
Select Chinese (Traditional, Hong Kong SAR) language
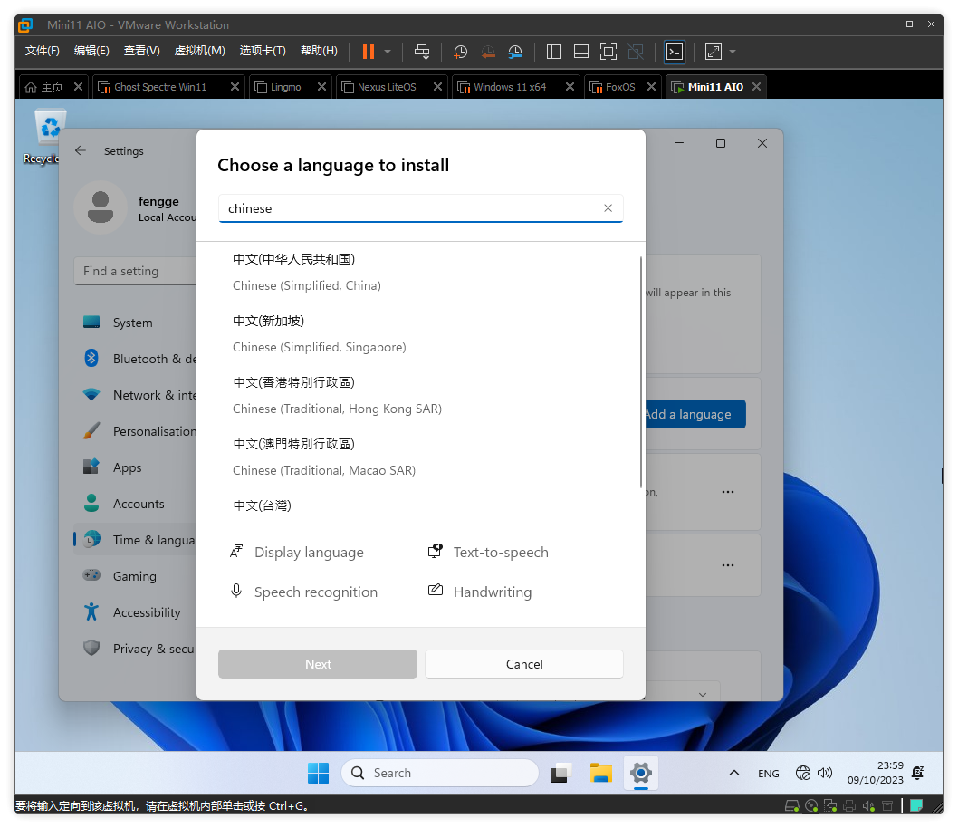420,396
